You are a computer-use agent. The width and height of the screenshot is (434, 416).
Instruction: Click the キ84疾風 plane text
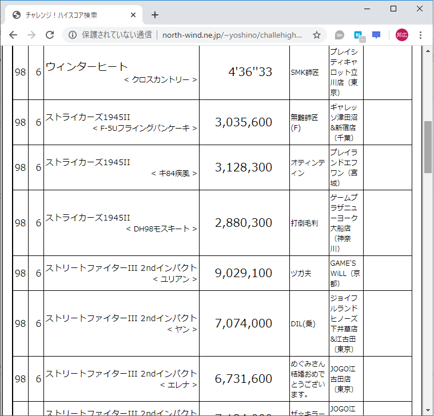click(x=174, y=173)
